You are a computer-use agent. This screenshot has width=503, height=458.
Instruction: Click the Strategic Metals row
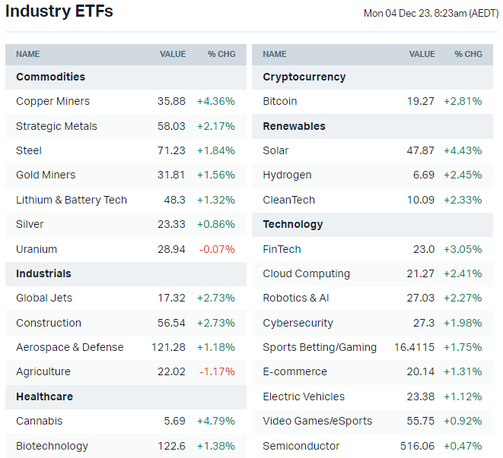[x=56, y=126]
